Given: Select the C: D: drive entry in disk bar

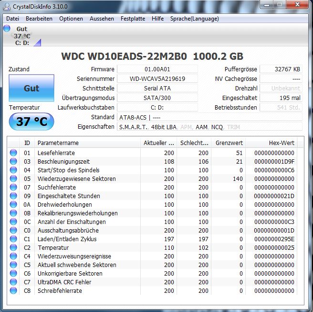Looking at the screenshot, I should pyautogui.click(x=22, y=43).
